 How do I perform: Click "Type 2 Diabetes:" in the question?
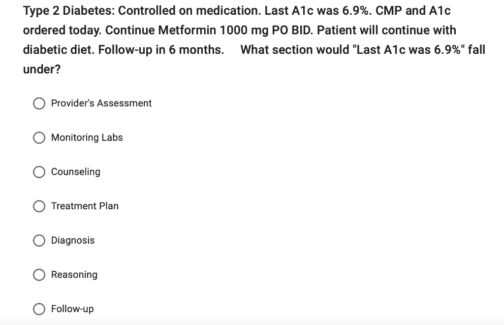69,11
